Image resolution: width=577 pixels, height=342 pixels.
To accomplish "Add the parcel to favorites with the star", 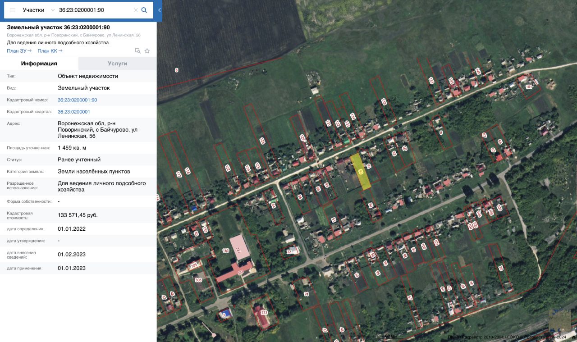I will tap(147, 51).
